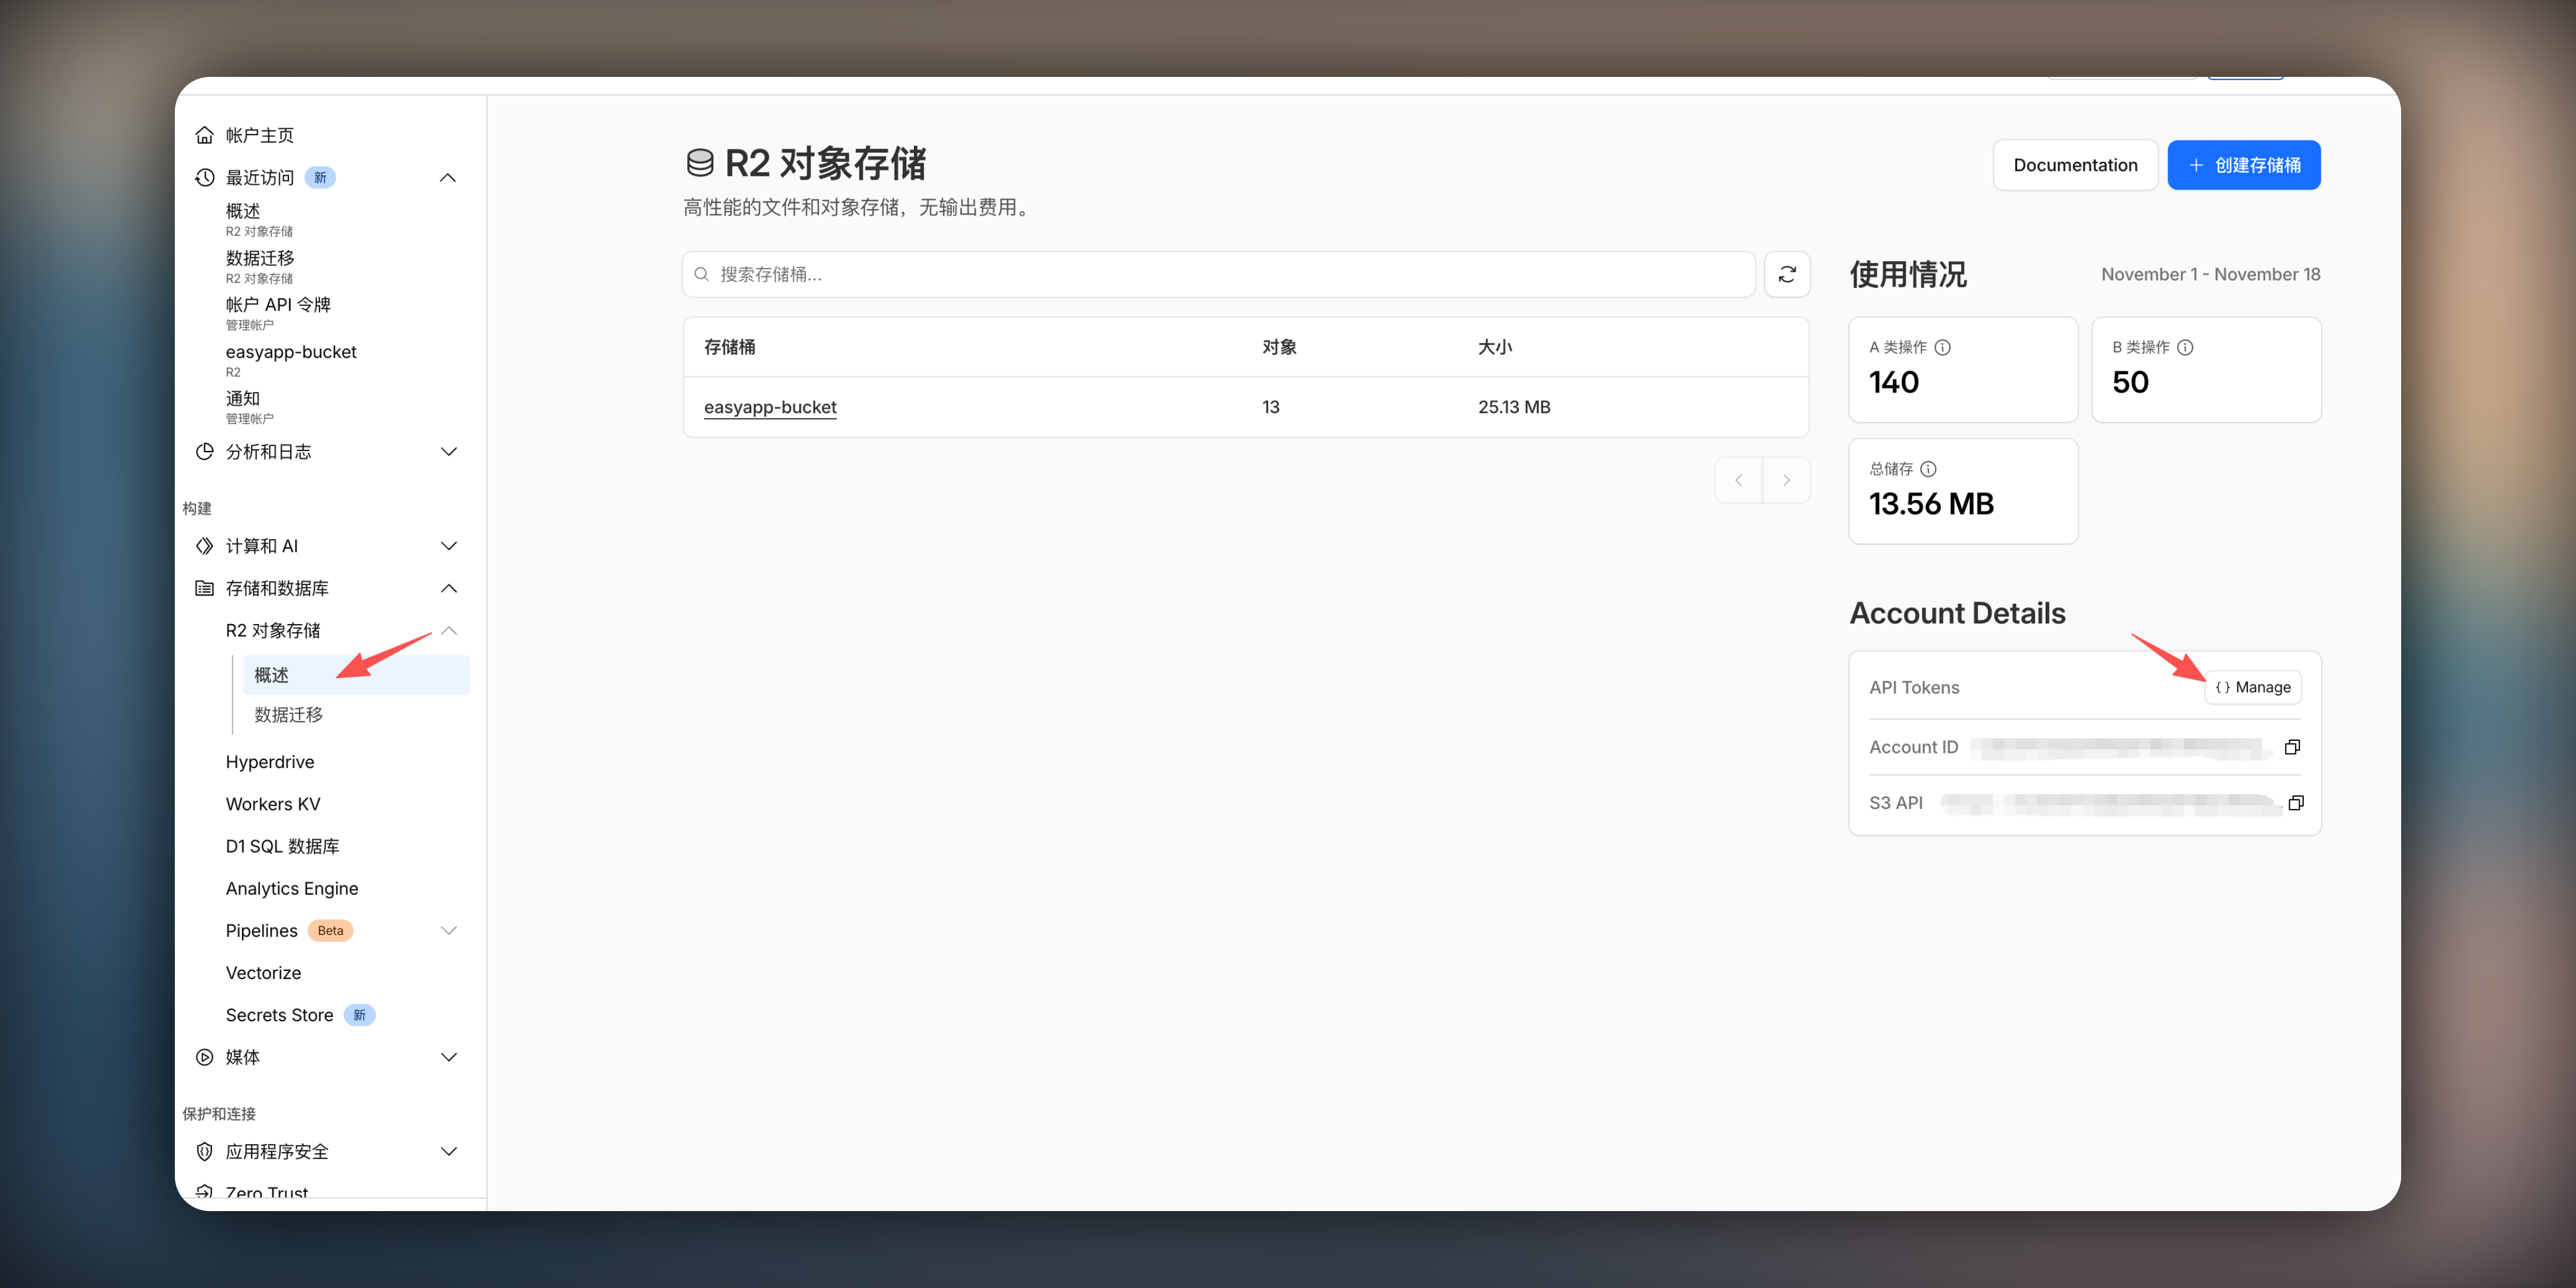
Task: Open the easyapp-bucket link in table
Action: point(770,407)
